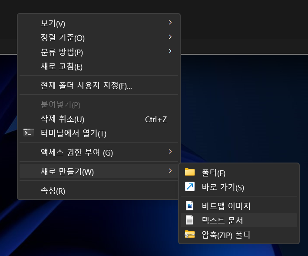Screen dimensions: 308x256
Task: Expand the 액세스 권한 부여 (G) chevron
Action: [170, 152]
